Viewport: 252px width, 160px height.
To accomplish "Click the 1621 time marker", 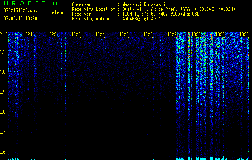I will (x=28, y=34).
